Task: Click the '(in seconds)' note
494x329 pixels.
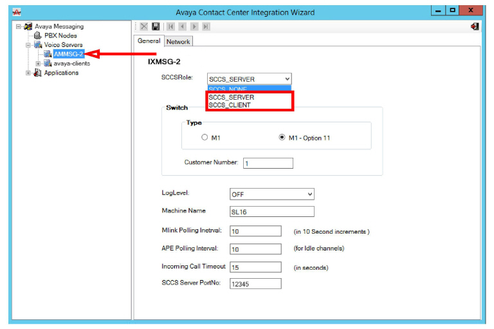Action: click(x=311, y=268)
